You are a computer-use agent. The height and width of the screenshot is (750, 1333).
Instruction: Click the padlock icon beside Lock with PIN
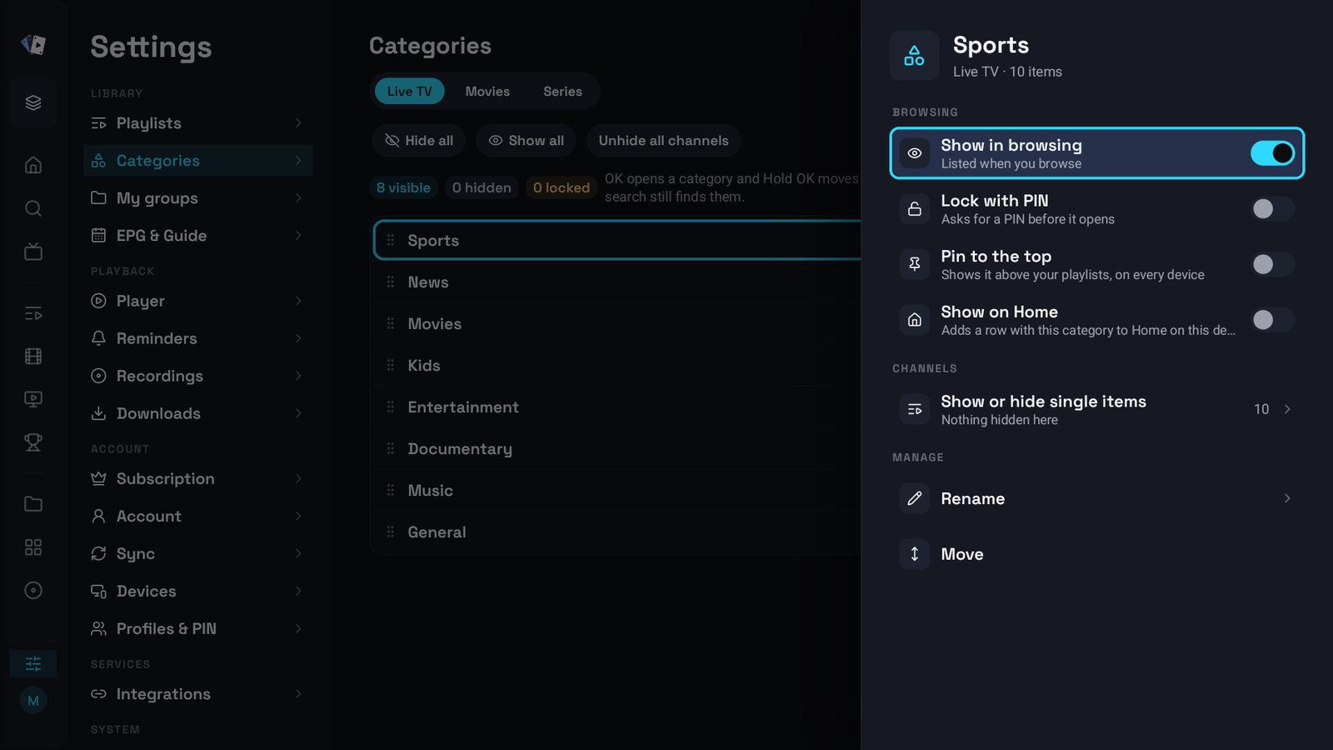tap(915, 209)
